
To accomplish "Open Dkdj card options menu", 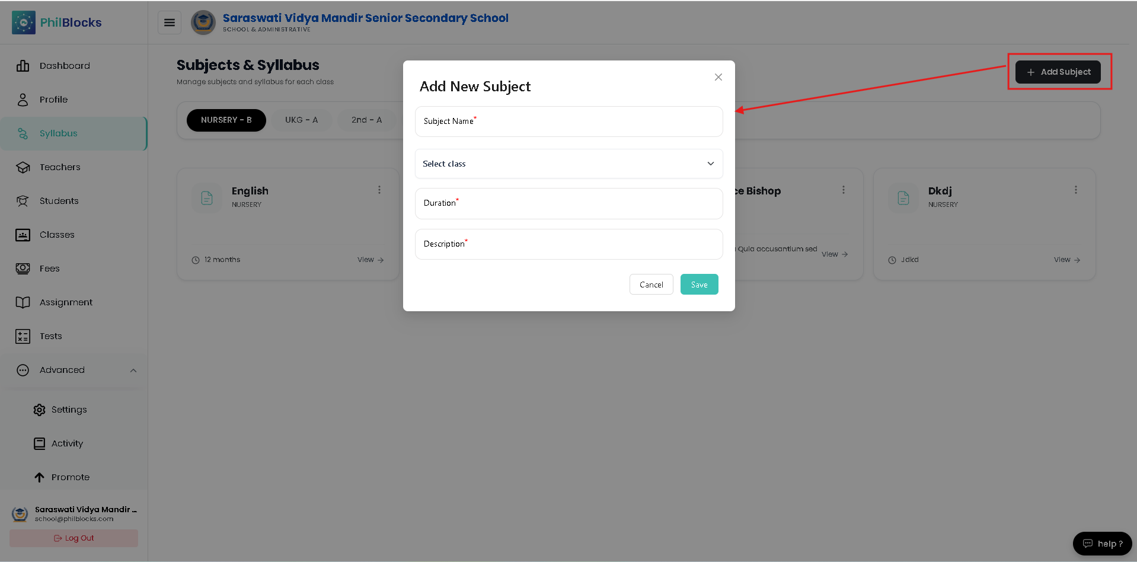I will point(1076,190).
